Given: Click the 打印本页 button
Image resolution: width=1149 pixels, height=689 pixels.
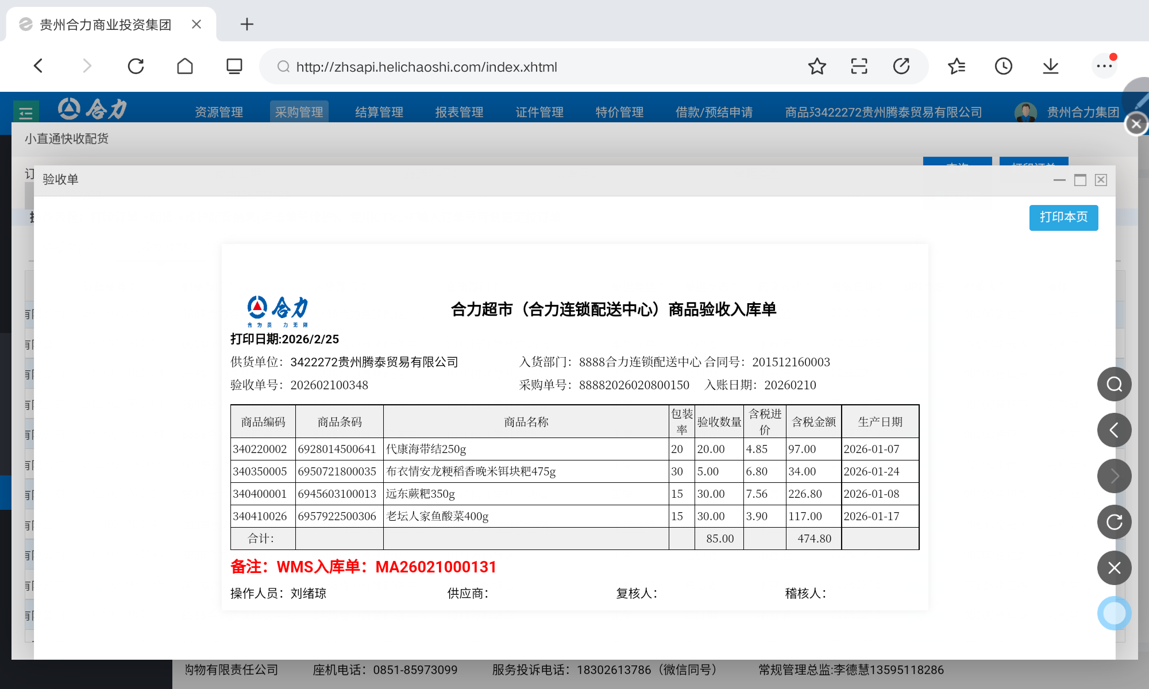Looking at the screenshot, I should pos(1063,218).
